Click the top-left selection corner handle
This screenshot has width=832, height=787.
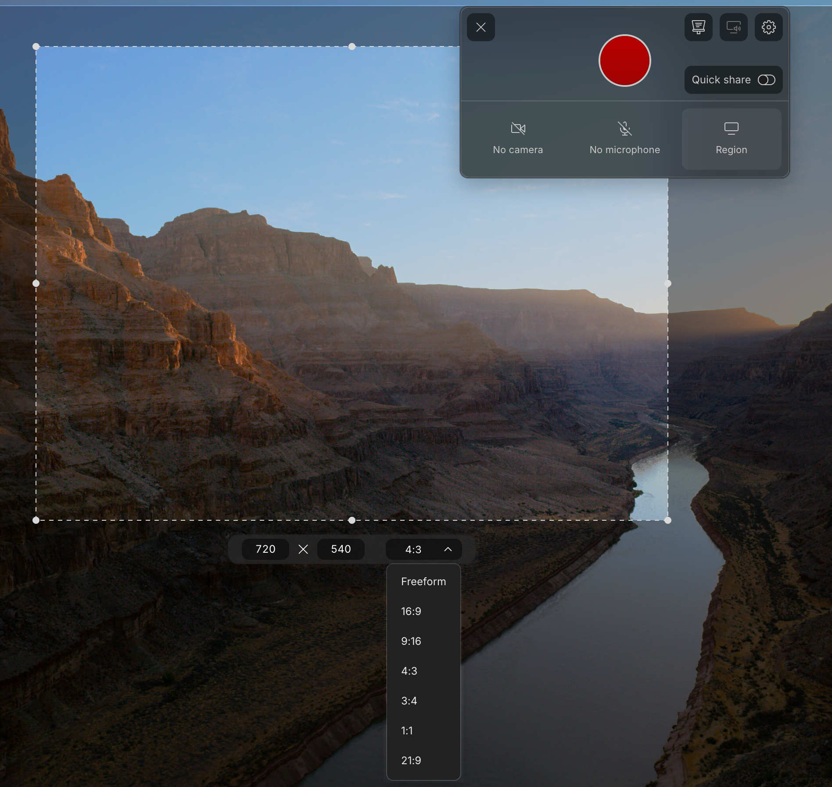point(36,47)
